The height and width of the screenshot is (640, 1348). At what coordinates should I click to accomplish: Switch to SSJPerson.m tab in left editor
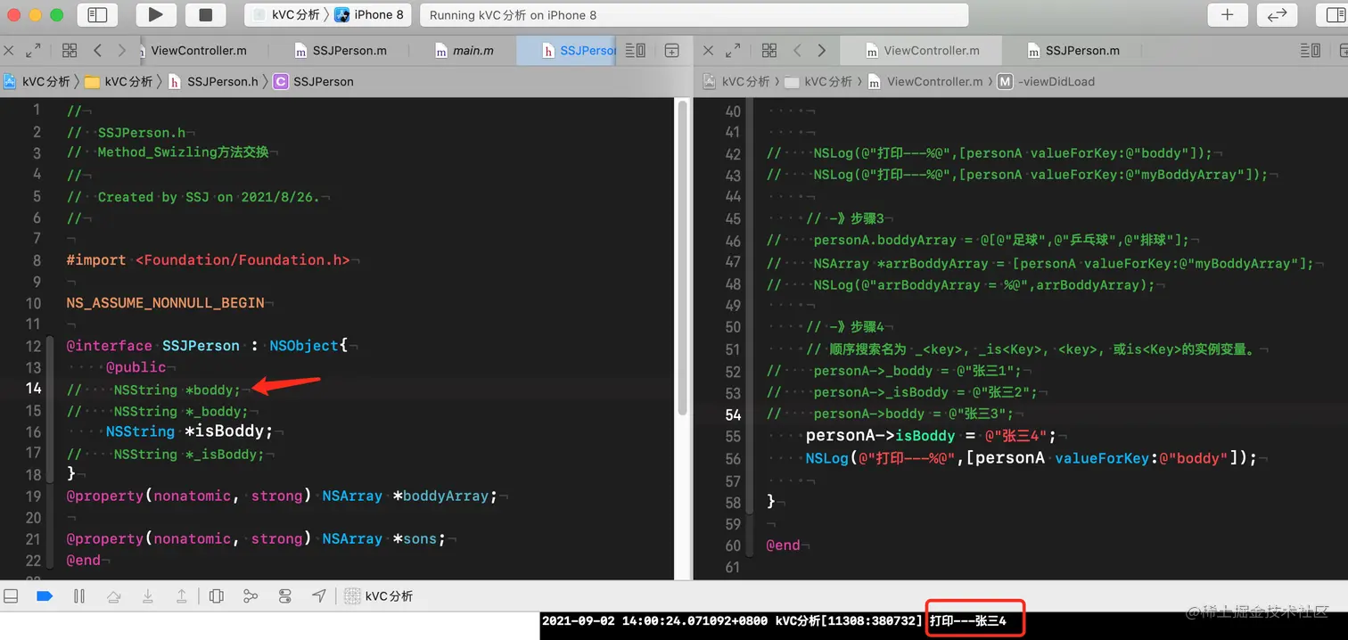tap(340, 51)
